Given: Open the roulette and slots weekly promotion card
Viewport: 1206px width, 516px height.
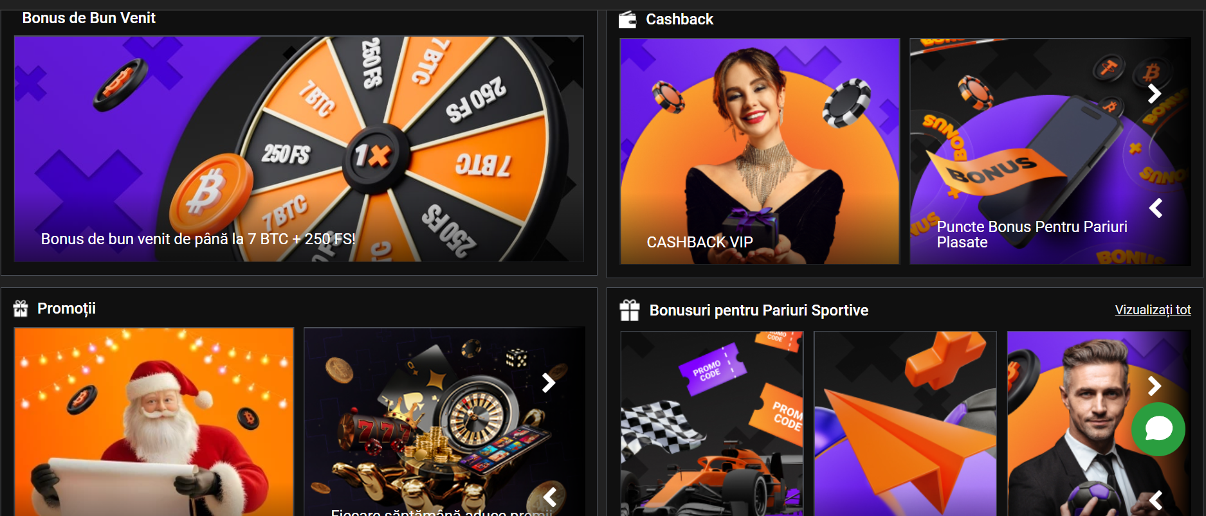Looking at the screenshot, I should (444, 422).
